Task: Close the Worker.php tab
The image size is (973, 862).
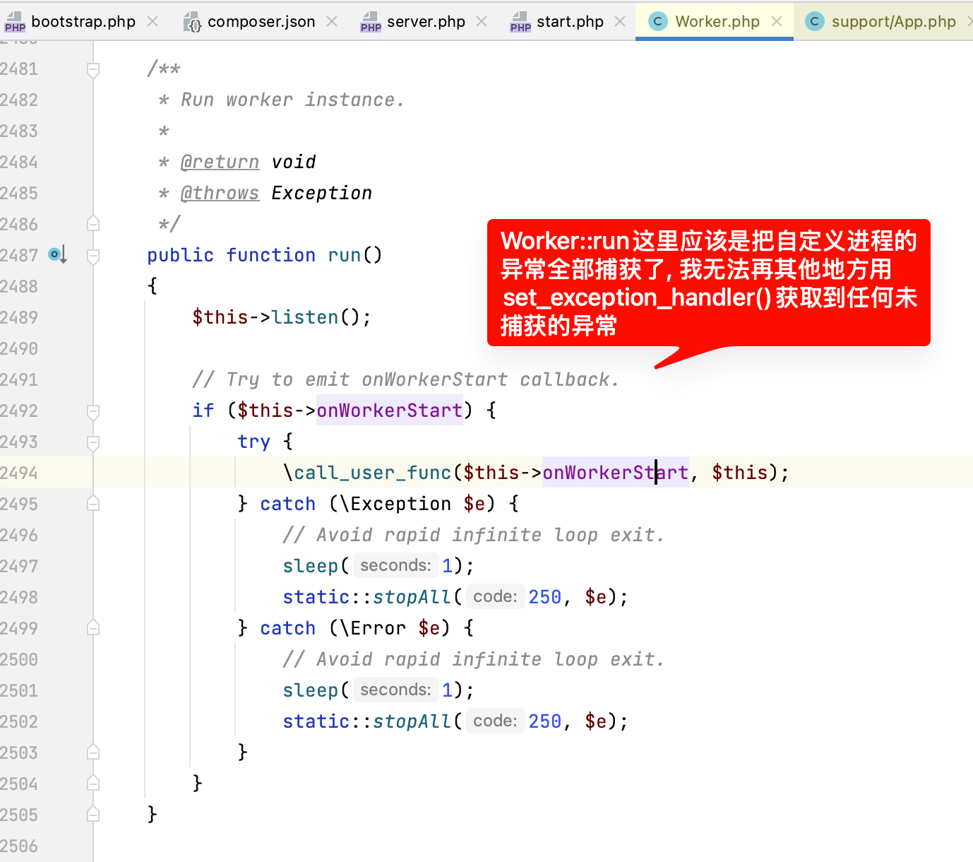Action: 777,22
